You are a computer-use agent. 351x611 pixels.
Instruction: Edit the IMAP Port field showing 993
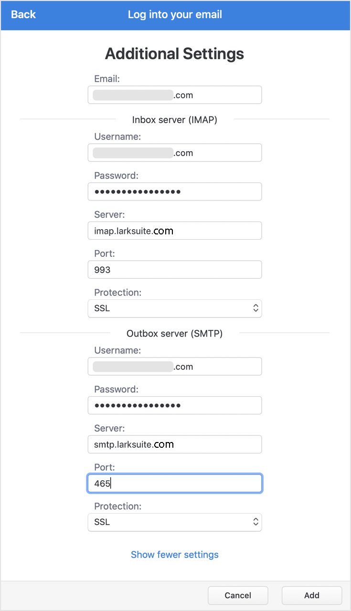175,270
